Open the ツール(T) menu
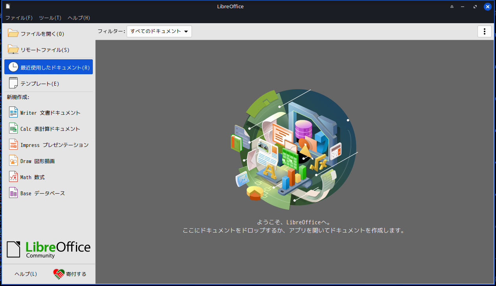The image size is (496, 286). [x=50, y=18]
